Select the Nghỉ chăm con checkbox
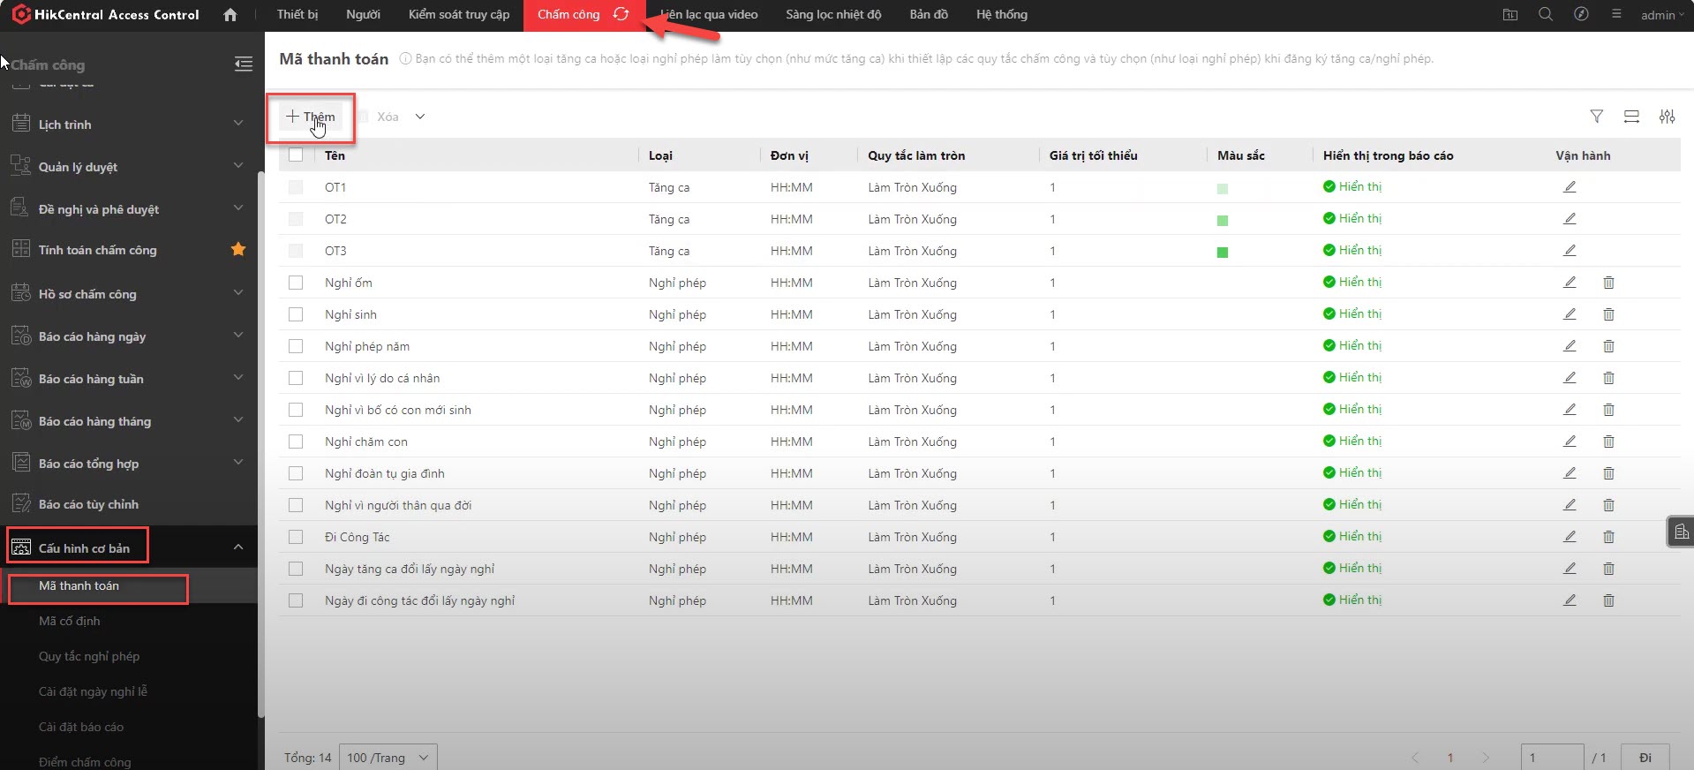 click(x=296, y=442)
